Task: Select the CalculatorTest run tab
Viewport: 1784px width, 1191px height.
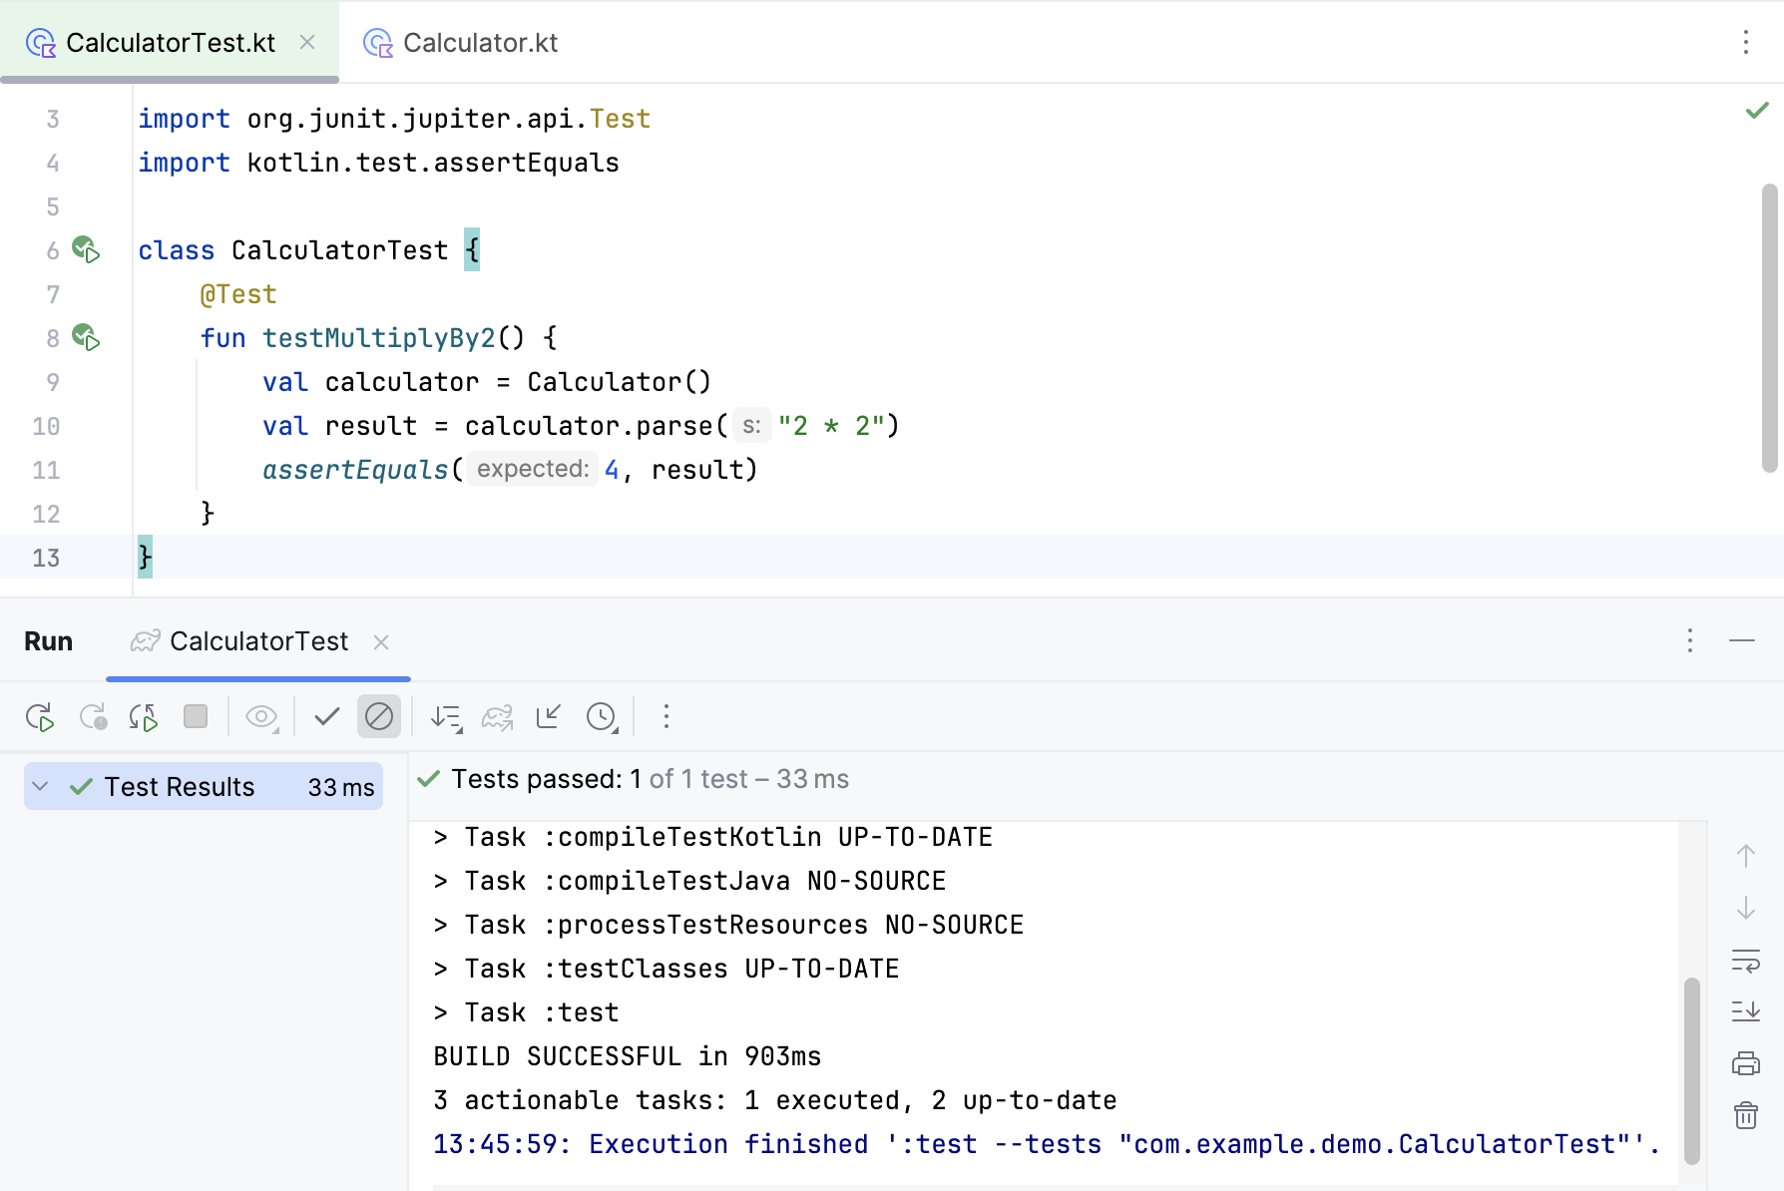Action: pos(257,641)
